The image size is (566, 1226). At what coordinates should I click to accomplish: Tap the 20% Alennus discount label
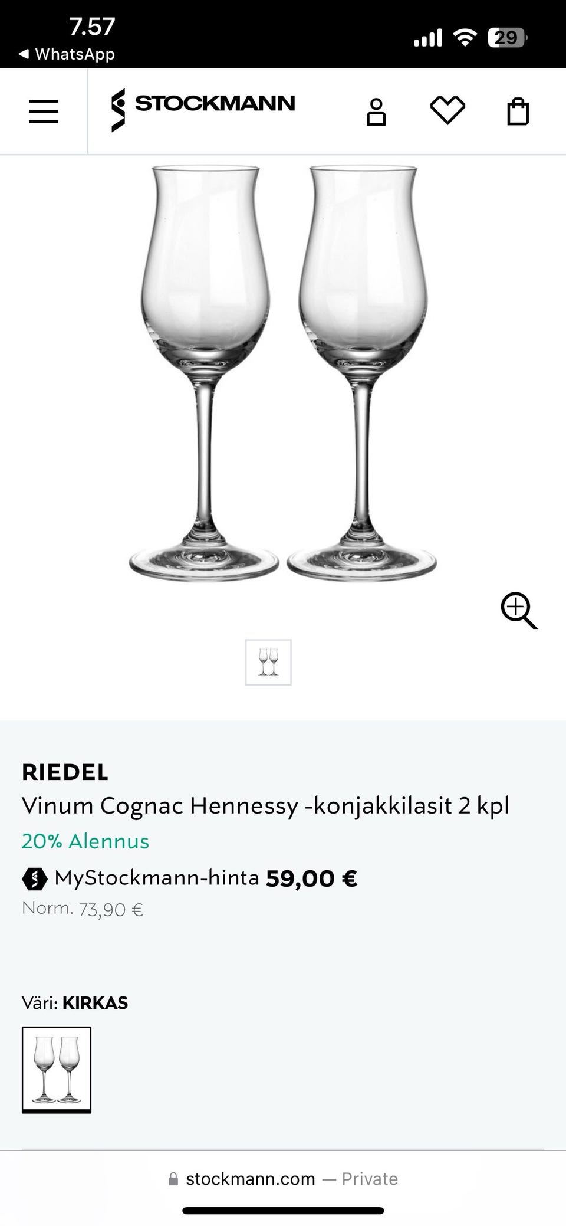85,841
